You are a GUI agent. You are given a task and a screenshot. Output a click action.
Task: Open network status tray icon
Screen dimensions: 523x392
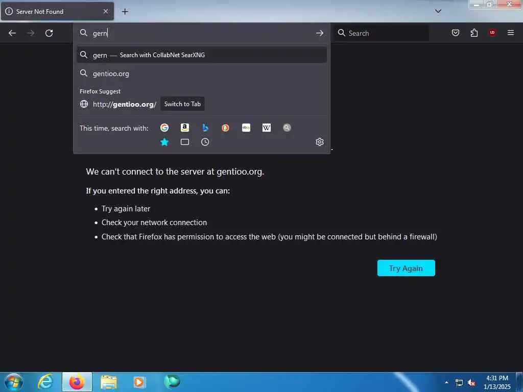(459, 383)
